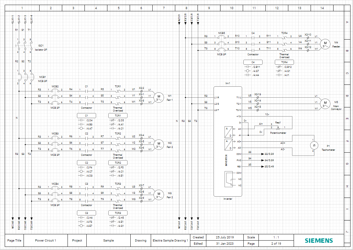Viewport: 353px width, 250px height.
Task: Select the MCB5 label text
Action: click(221, 33)
